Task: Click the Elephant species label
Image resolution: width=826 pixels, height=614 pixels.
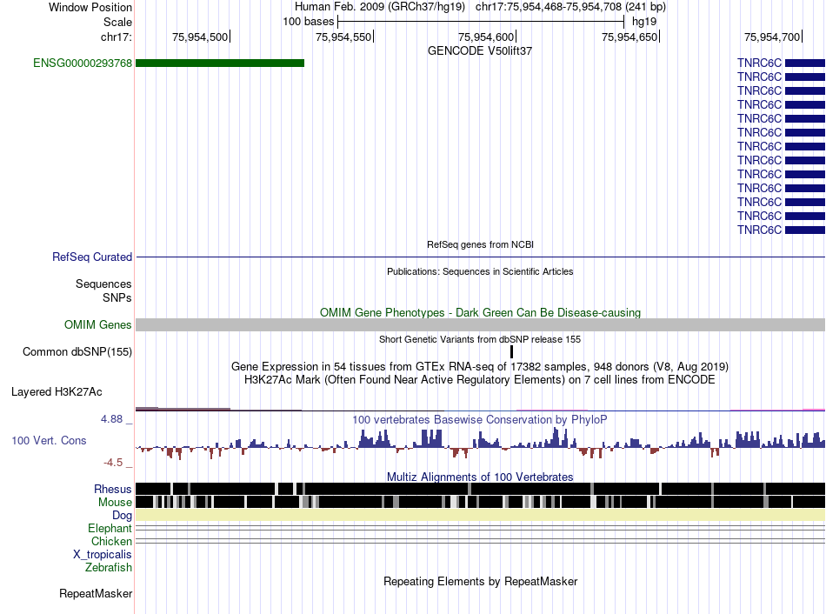Action: [110, 528]
